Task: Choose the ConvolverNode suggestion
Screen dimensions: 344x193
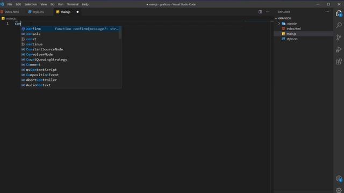Action: [x=70, y=54]
